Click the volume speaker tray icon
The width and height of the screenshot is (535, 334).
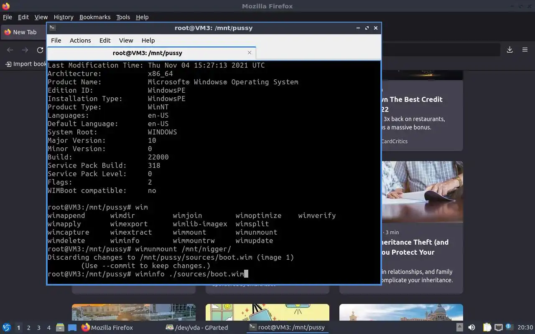[x=471, y=327]
